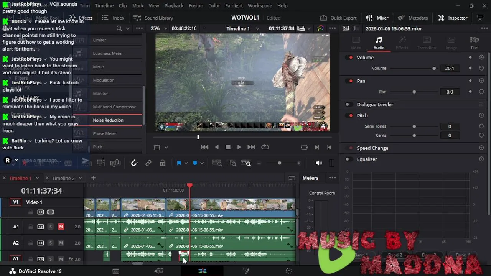Click the overwrite clip icon in toolbar
Viewport: 491px width, 276px height.
[x=101, y=163]
